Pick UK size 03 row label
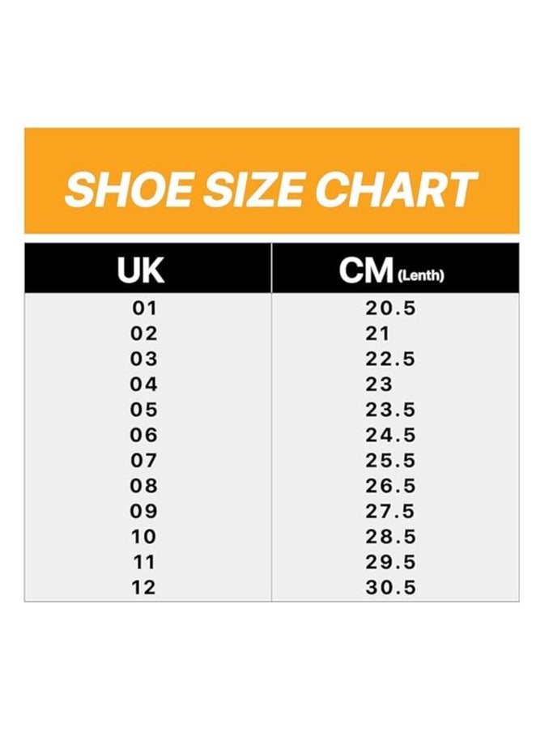The height and width of the screenshot is (749, 549). pos(144,359)
